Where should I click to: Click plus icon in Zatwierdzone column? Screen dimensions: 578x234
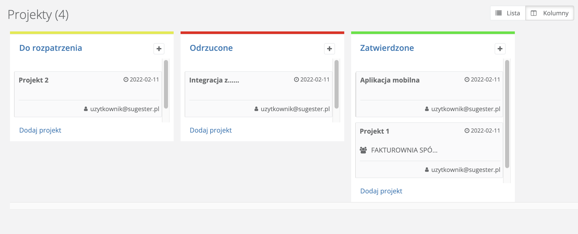click(500, 49)
